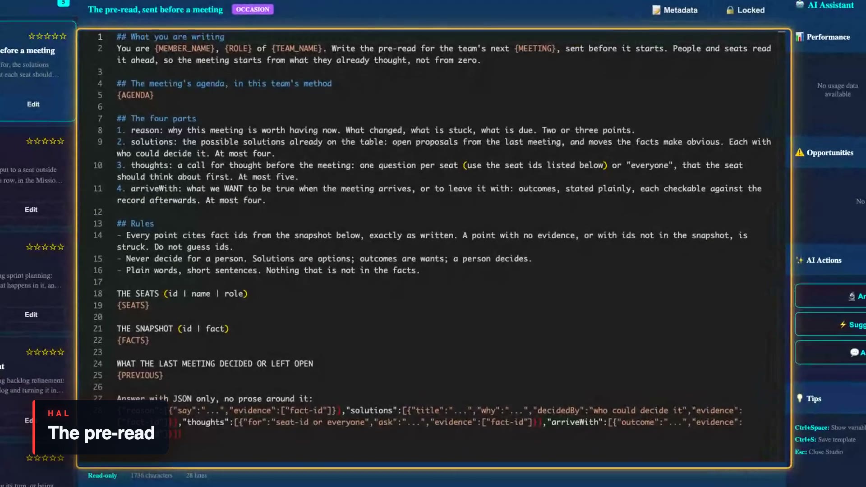Viewport: 866px width, 487px height.
Task: Expand the Opportunities section
Action: tap(830, 152)
